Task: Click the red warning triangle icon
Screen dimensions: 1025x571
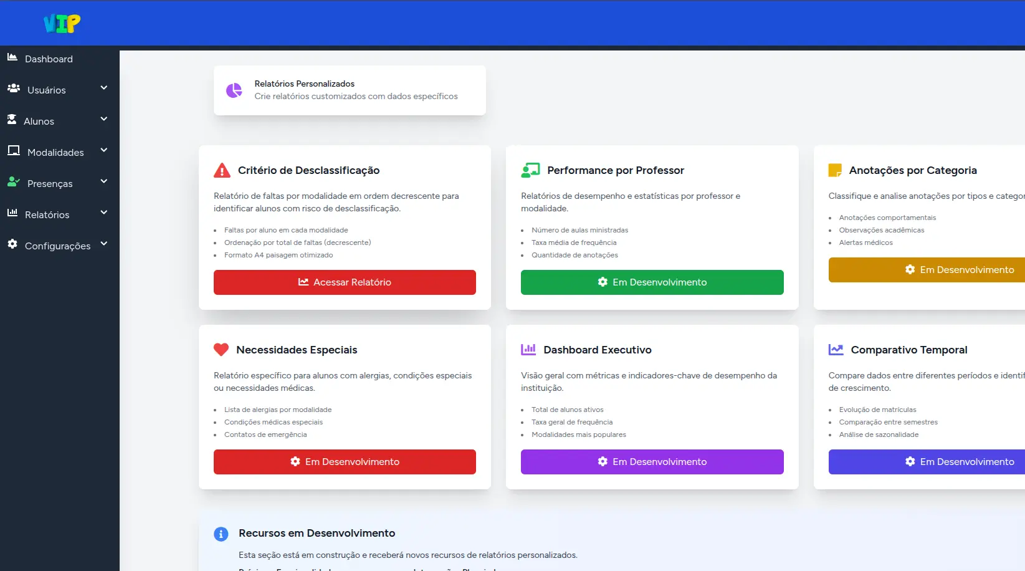Action: [x=222, y=170]
